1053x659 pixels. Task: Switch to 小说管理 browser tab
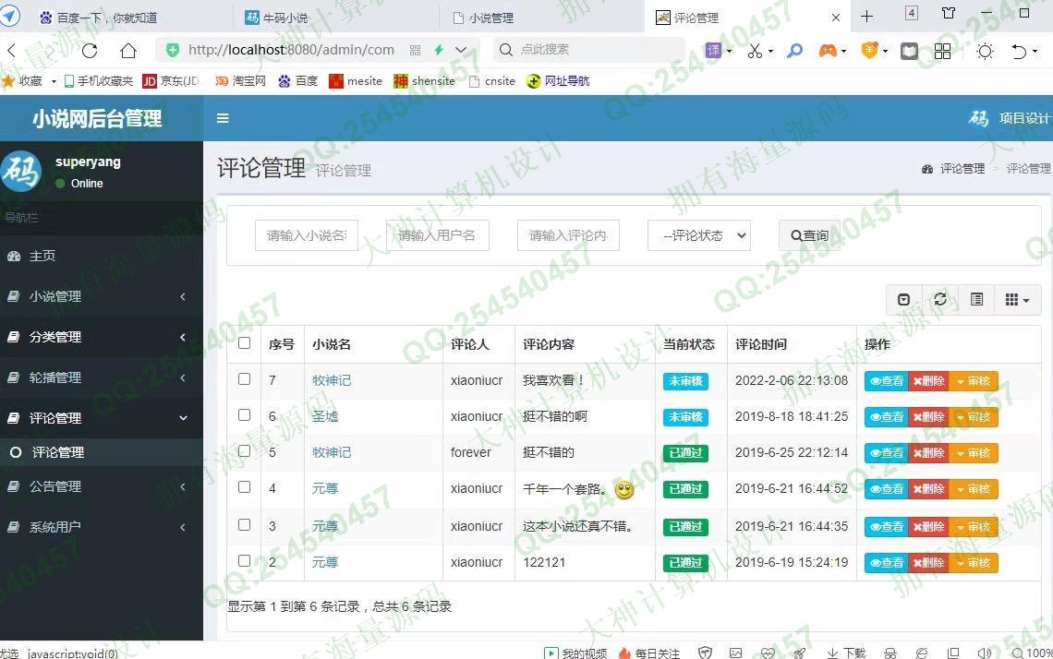tap(541, 18)
